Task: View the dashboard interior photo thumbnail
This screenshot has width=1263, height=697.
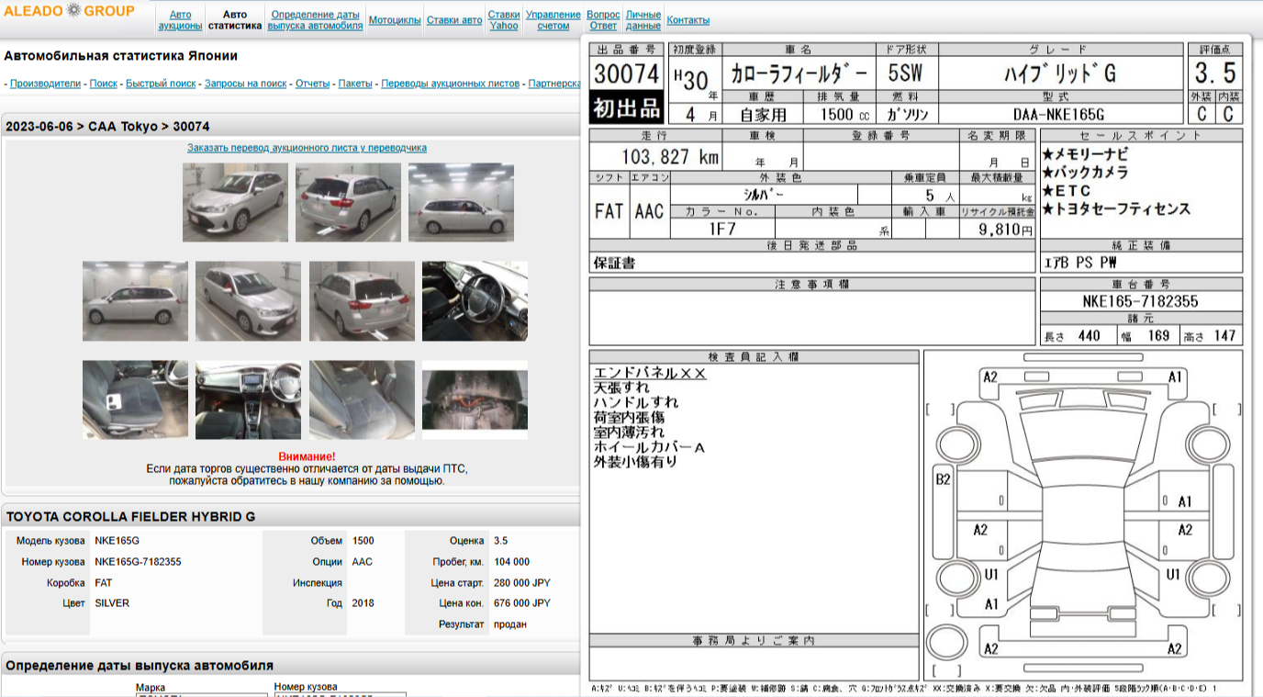Action: [248, 399]
